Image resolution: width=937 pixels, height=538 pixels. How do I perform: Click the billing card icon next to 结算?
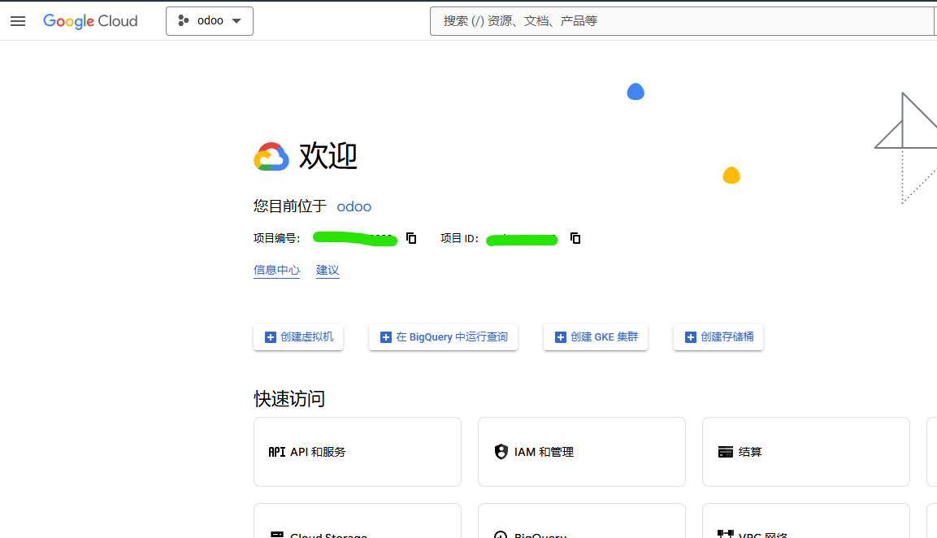pos(726,452)
